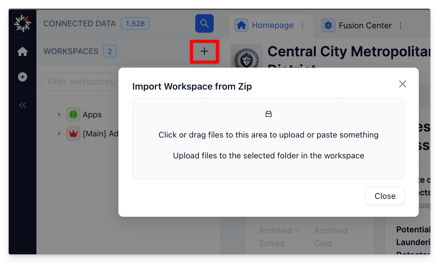Collapse sidebar with double chevron icon

pos(23,105)
